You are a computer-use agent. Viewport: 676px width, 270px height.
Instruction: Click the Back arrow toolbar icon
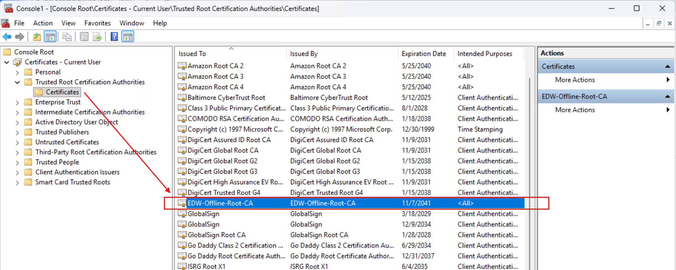coord(7,37)
